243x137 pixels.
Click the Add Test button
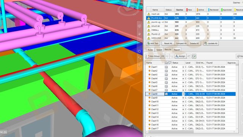coord(153,43)
